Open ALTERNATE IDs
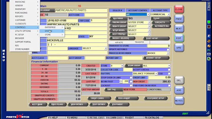Image resolution: width=212 pixels, height=119 pixels. 161,26
